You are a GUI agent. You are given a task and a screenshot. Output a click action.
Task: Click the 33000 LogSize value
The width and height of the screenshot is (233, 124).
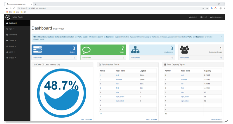pyautogui.click(x=142, y=75)
